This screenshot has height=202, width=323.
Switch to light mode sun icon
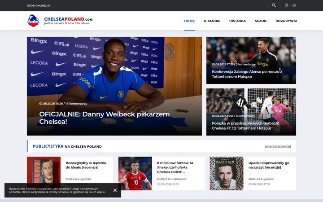pos(287,5)
